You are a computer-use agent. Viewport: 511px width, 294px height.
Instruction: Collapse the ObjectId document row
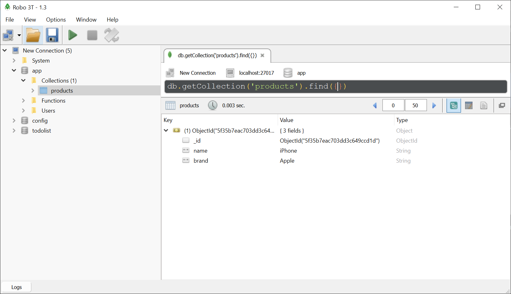166,130
